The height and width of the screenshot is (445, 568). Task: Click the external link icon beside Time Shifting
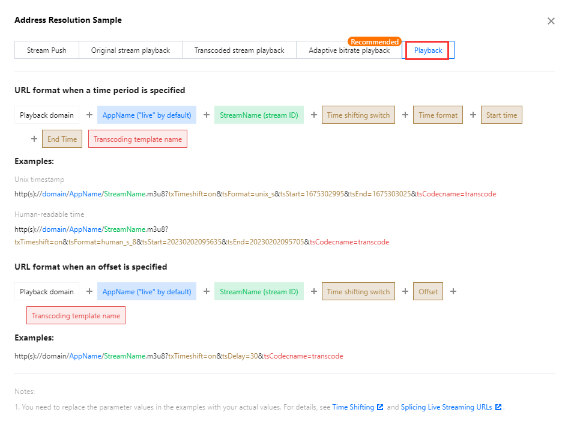pyautogui.click(x=380, y=407)
